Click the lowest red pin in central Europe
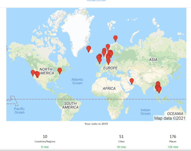The height and width of the screenshot is (151, 191). [108, 61]
